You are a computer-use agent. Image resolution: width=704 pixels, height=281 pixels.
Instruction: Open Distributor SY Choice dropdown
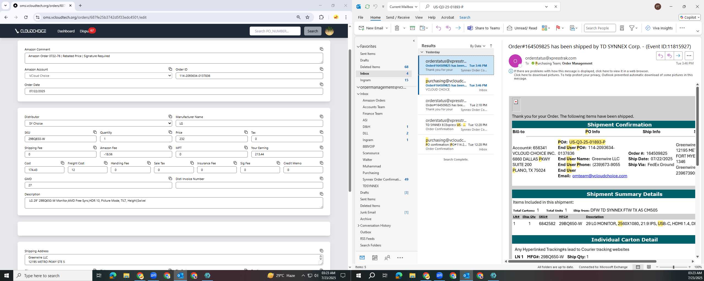98,123
